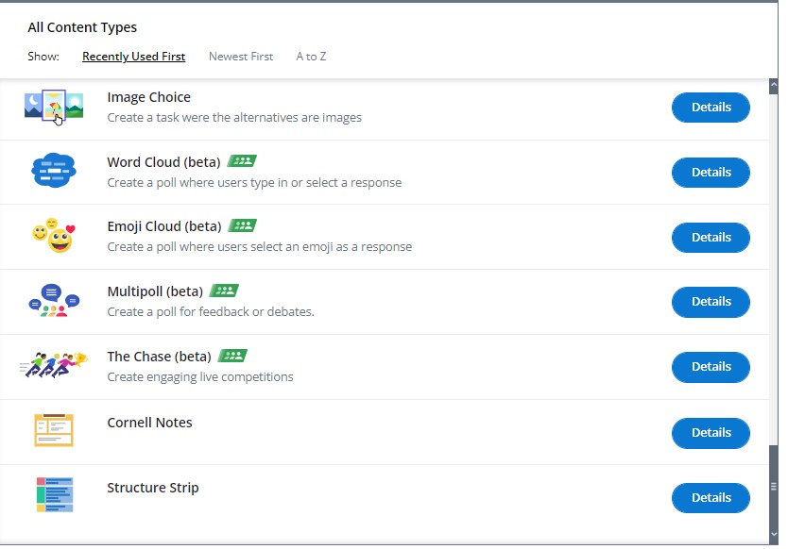
Task: Sort content types by Newest First
Action: point(241,57)
